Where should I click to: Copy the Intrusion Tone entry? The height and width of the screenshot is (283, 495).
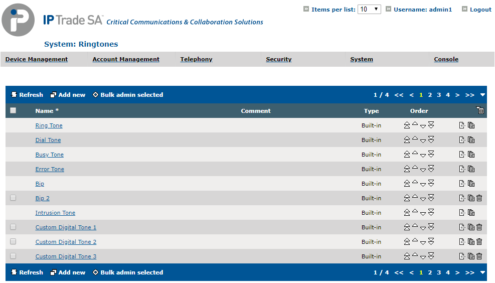pos(471,213)
